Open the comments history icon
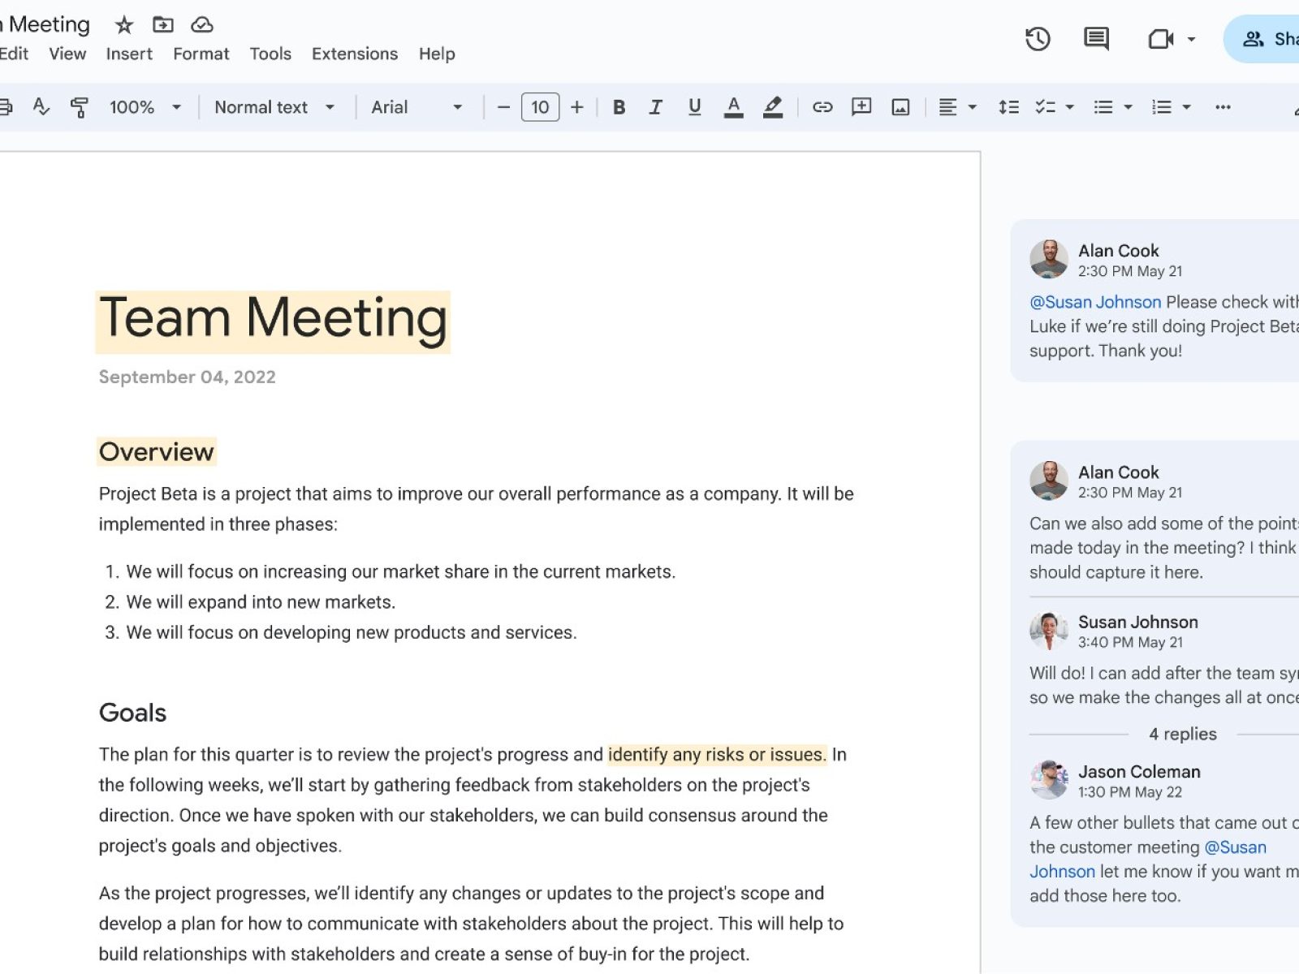The height and width of the screenshot is (974, 1299). (1096, 39)
